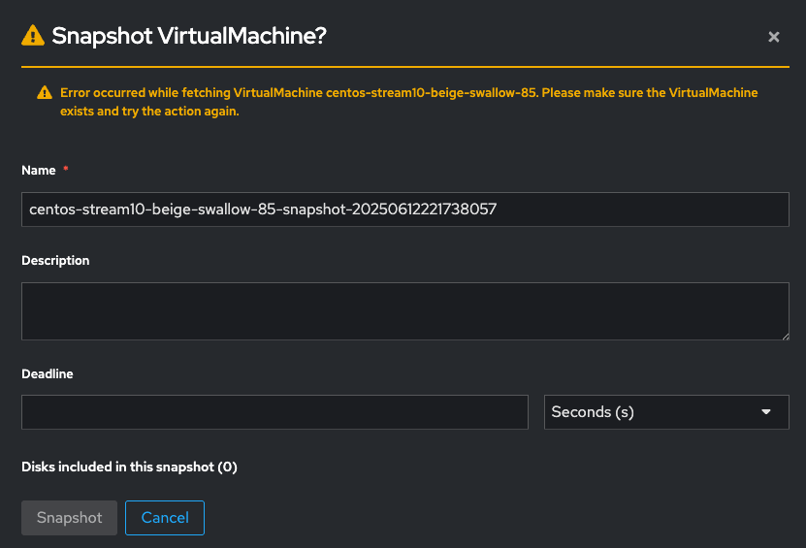Click the red required asterisk next to Name

(x=66, y=170)
